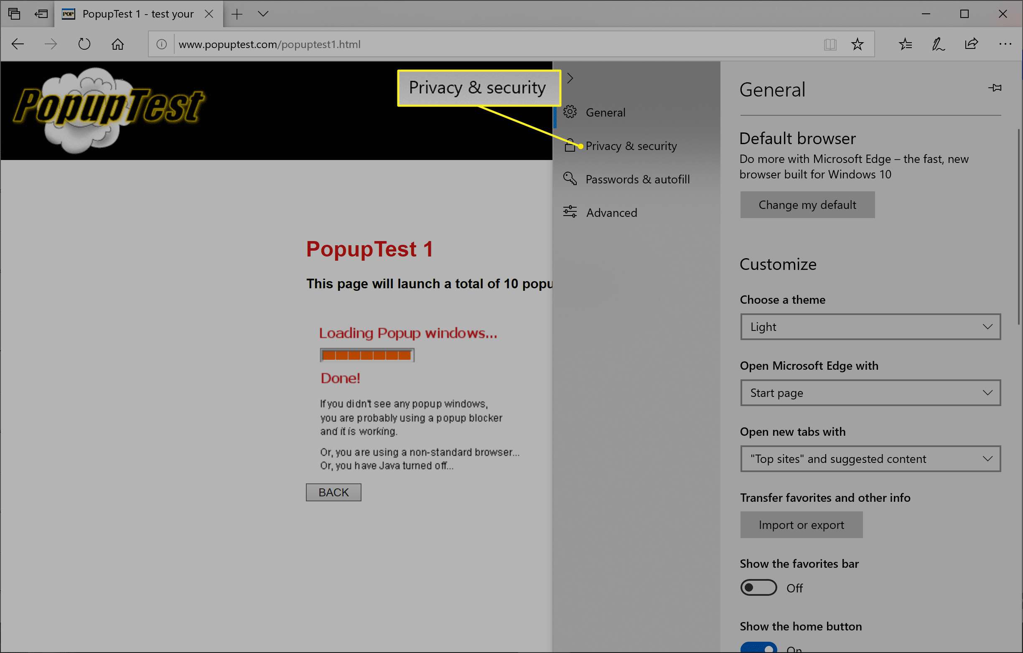The width and height of the screenshot is (1023, 653).
Task: Click the share page icon in toolbar
Action: pyautogui.click(x=972, y=44)
